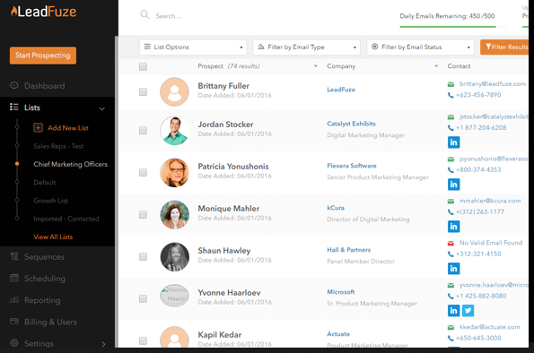
Task: Click the Daily Emails Remaining progress bar
Action: click(x=448, y=27)
